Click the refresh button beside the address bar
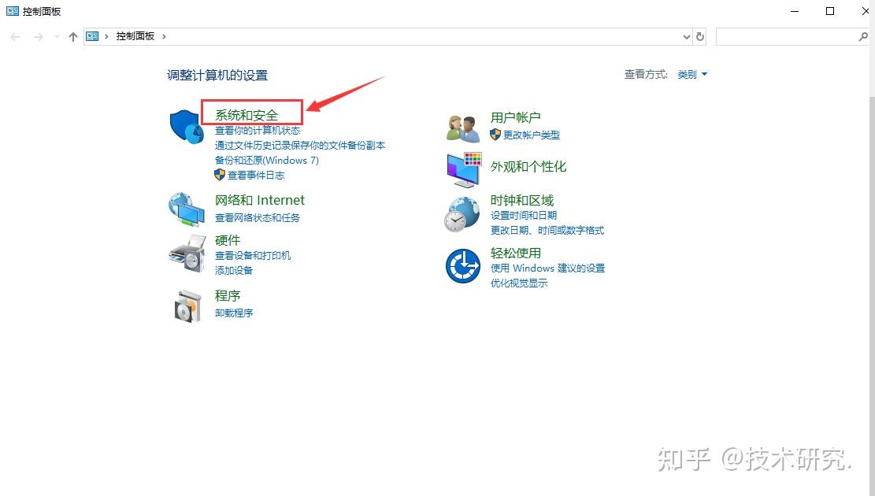This screenshot has height=496, width=875. pos(701,36)
